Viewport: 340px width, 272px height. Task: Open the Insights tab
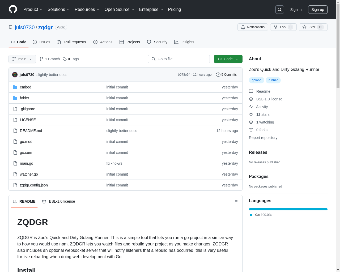tap(184, 42)
